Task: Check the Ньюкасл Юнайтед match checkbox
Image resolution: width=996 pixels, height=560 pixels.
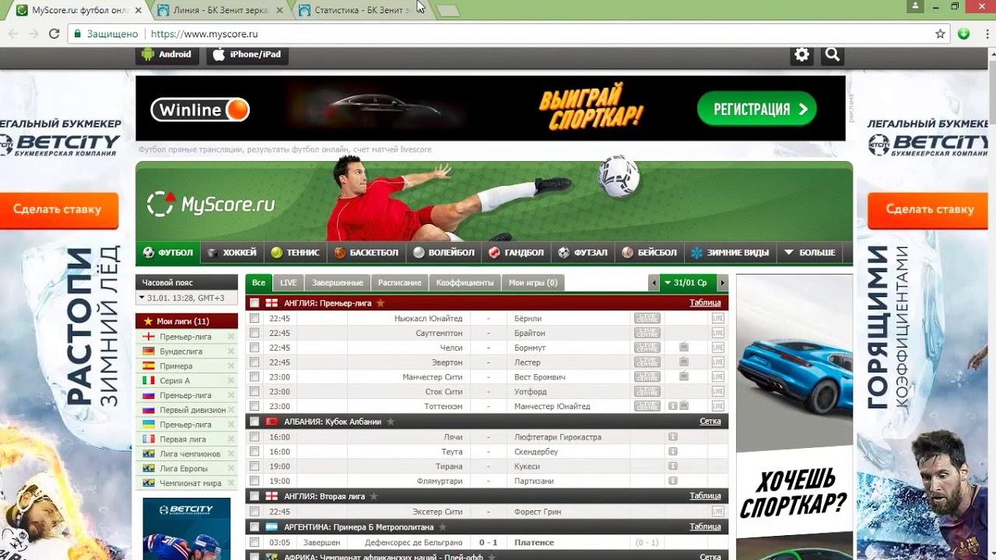Action: [254, 318]
